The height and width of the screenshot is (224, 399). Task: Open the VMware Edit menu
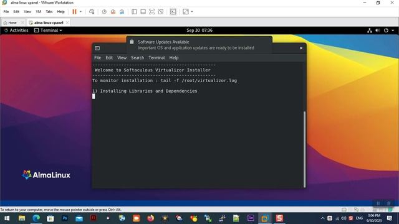coord(16,12)
